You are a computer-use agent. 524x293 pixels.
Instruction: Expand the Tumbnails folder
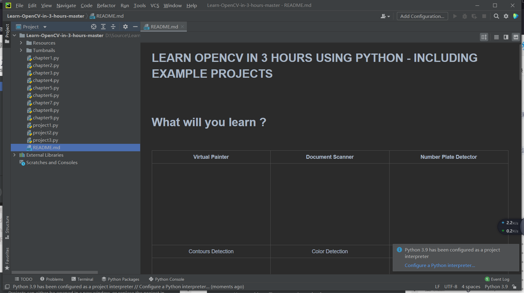tap(21, 50)
